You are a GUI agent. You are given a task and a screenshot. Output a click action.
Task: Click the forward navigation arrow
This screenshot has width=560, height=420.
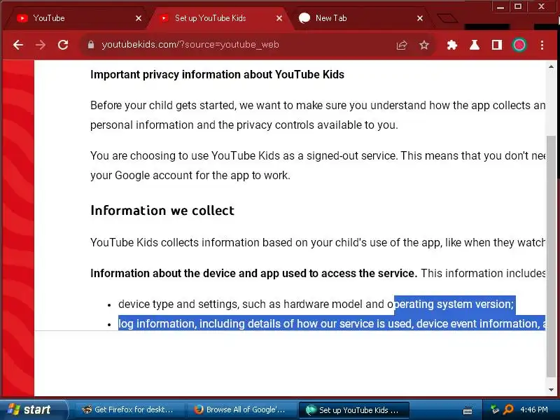[x=41, y=45]
